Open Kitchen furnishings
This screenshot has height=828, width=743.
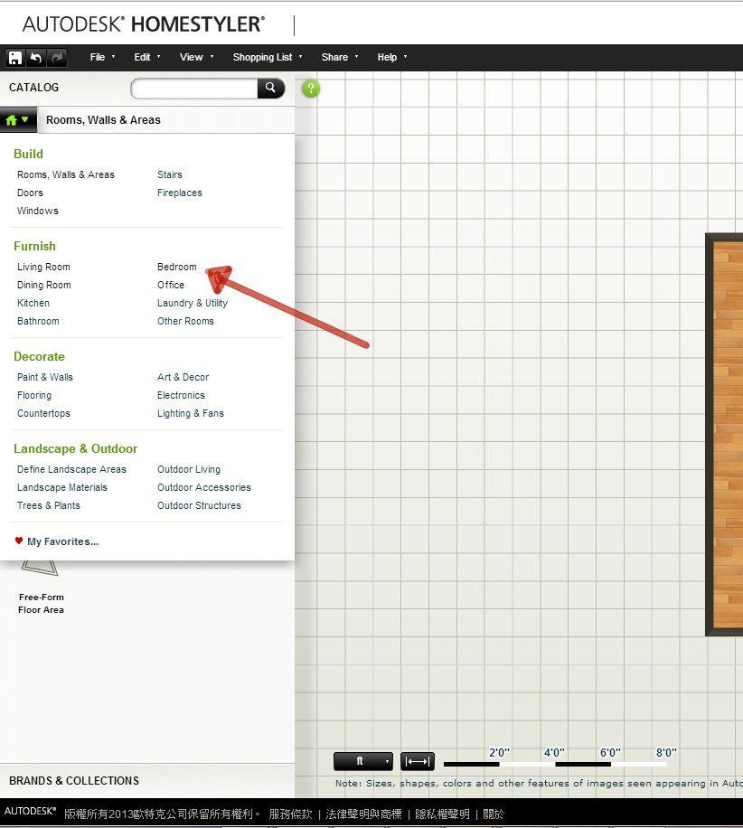pos(33,303)
